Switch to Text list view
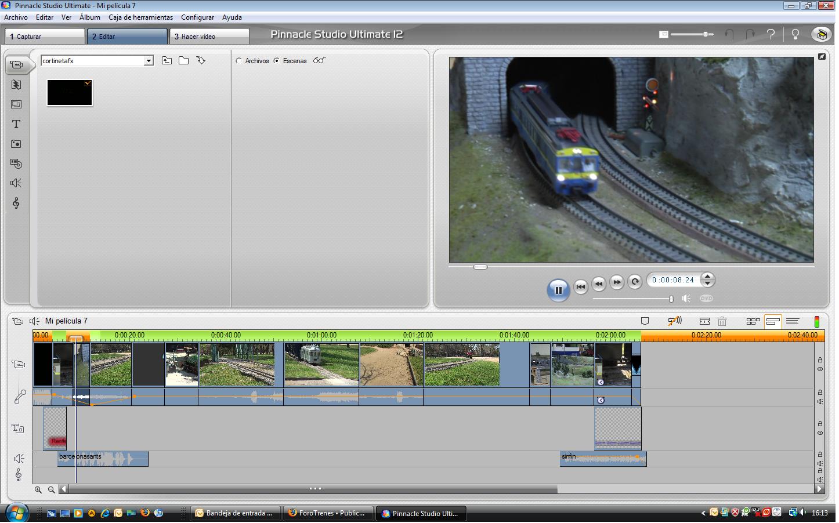The width and height of the screenshot is (839, 523). pos(793,321)
